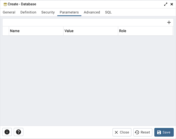Open the Advanced tab
This screenshot has height=139, width=176.
92,12
